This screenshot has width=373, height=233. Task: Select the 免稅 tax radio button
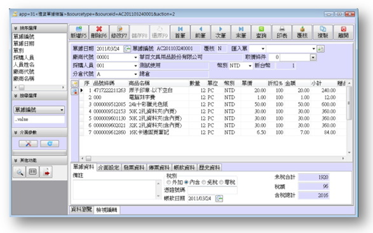click(203, 182)
